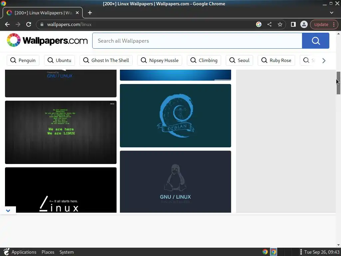The width and height of the screenshot is (341, 256).
Task: Share this page icon
Action: pos(269,24)
